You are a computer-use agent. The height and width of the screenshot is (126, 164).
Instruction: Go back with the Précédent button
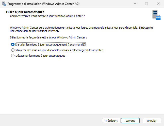coord(111,121)
